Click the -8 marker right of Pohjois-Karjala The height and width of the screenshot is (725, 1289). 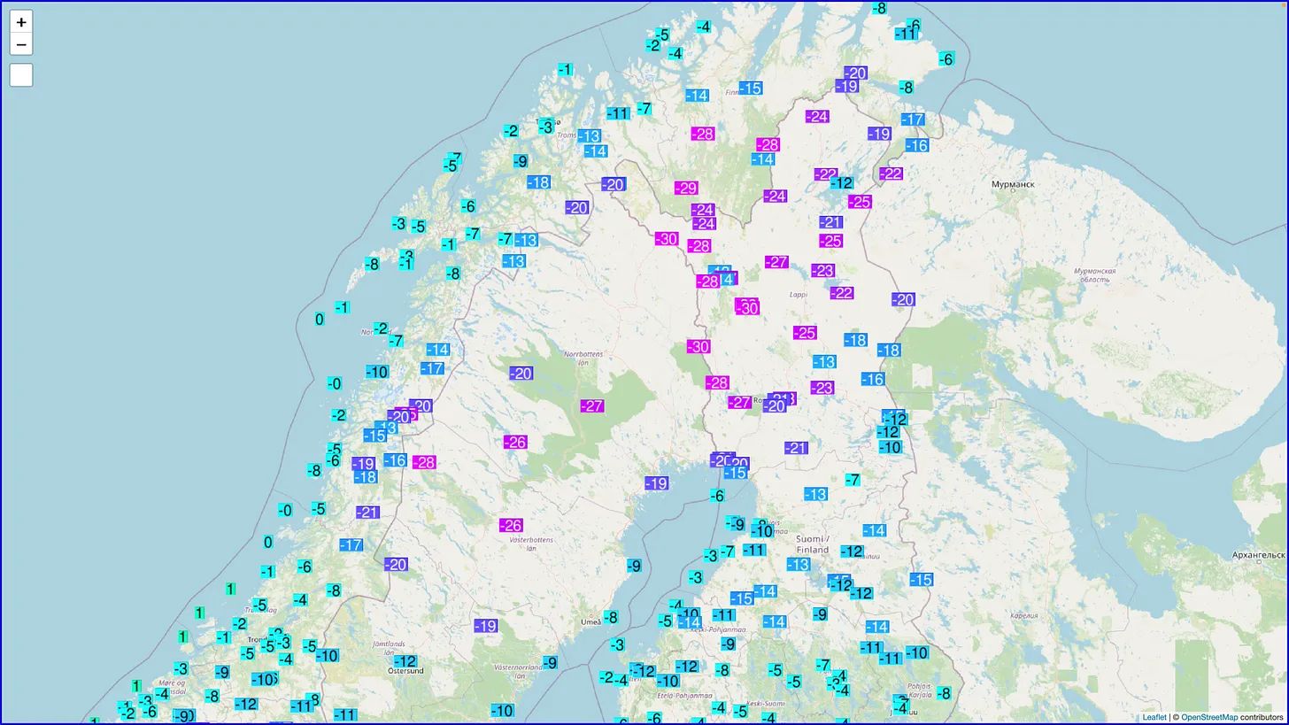pos(945,694)
